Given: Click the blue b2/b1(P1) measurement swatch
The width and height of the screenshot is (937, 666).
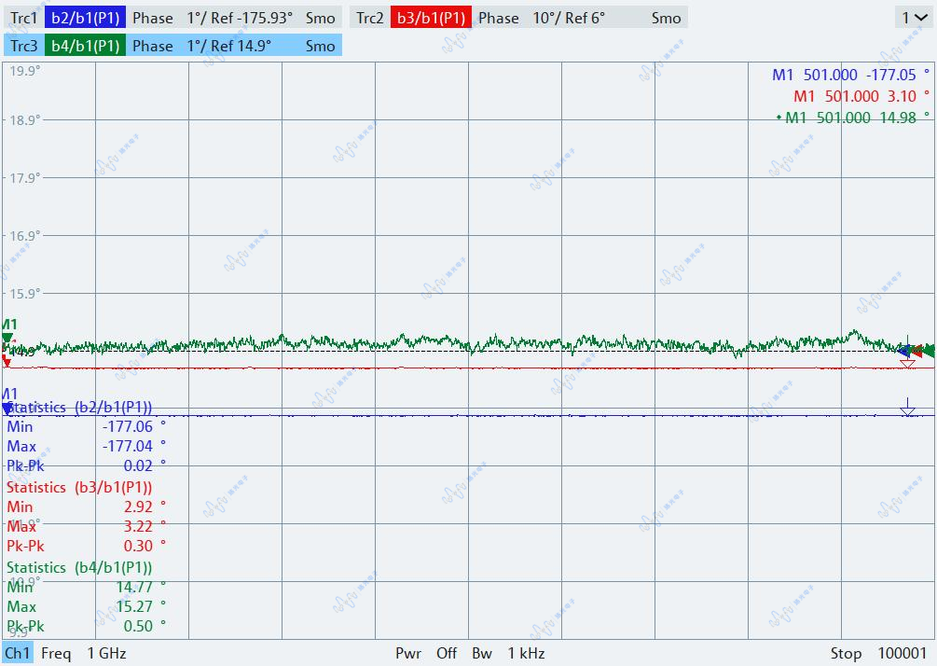Looking at the screenshot, I should coord(85,18).
